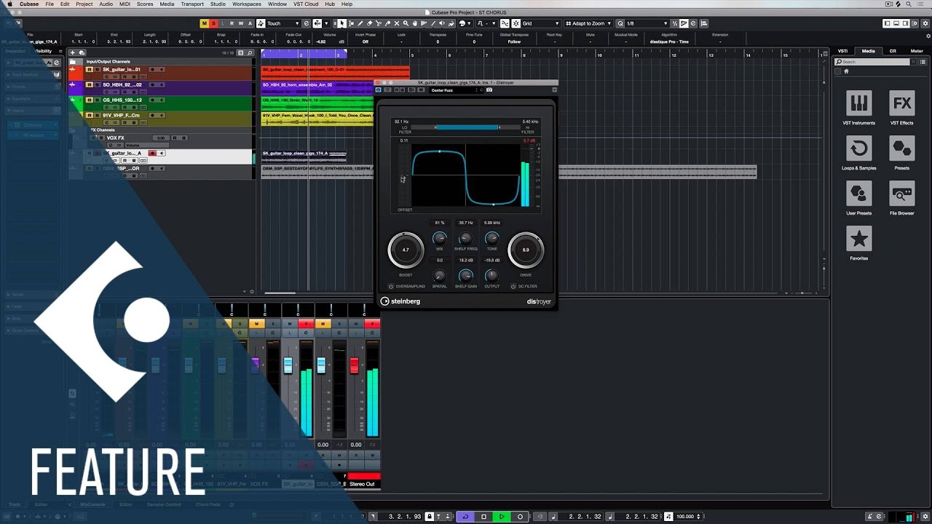This screenshot has width=932, height=524.
Task: Activate global Solo S button in toolbar
Action: click(x=214, y=23)
